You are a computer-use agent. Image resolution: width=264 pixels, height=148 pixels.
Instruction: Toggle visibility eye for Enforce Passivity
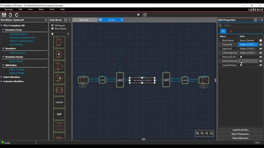pos(261,61)
